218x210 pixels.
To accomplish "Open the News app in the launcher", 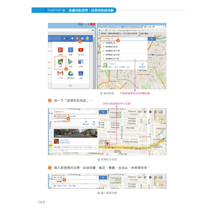I will (x=81, y=63).
